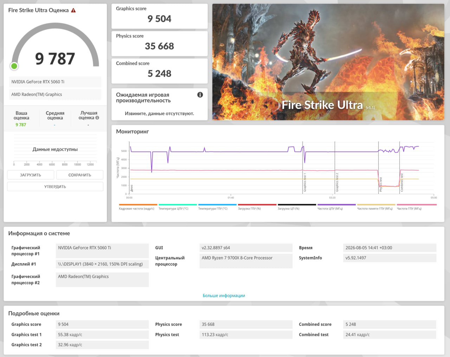This screenshot has height=357, width=450.
Task: Click Ваша оценка value 9 787
Action: (x=21, y=125)
